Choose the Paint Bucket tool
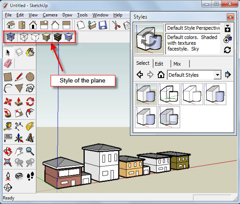 click(x=30, y=52)
